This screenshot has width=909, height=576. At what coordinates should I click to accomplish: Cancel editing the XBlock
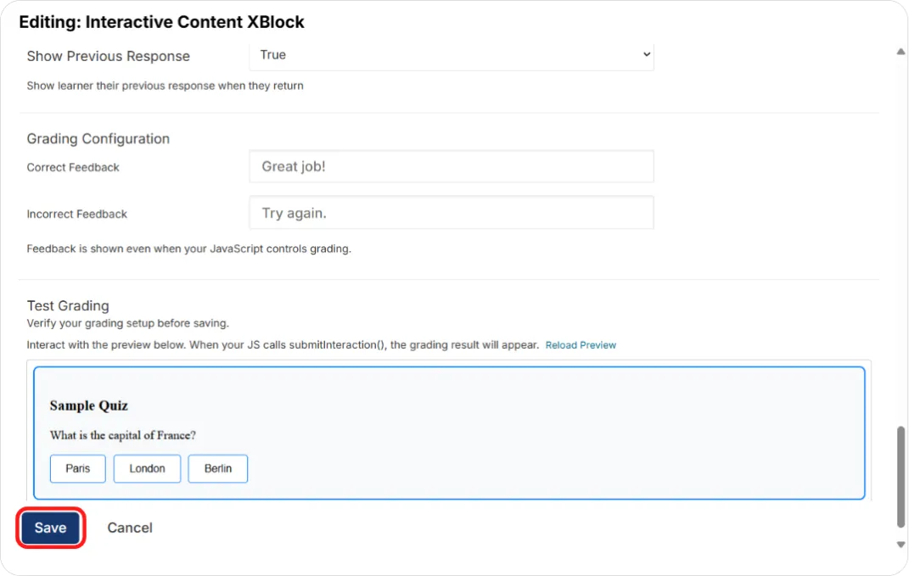[130, 528]
